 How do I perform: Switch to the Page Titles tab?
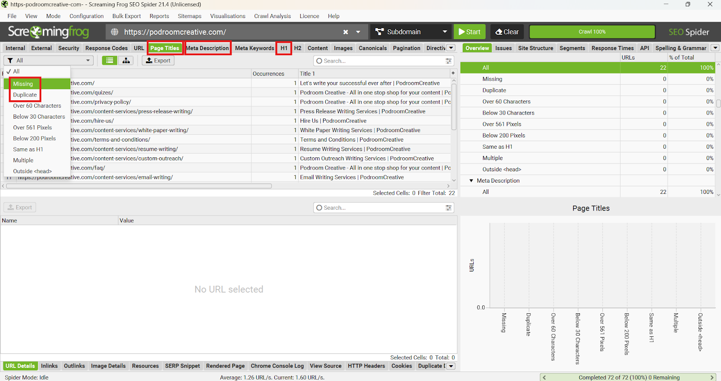(x=165, y=48)
